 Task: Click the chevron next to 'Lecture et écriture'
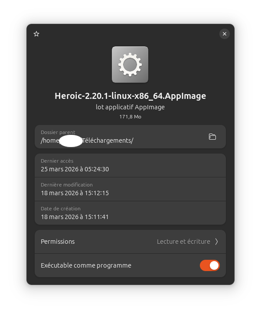pos(217,242)
